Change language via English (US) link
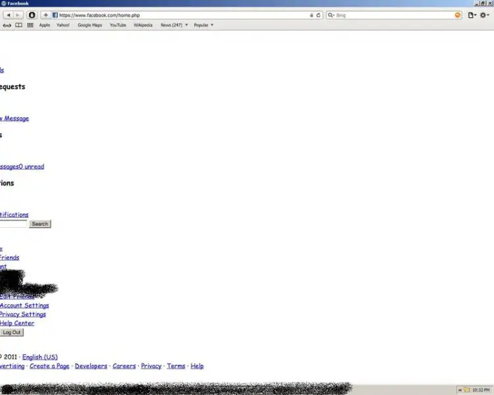The image size is (494, 395). 40,357
